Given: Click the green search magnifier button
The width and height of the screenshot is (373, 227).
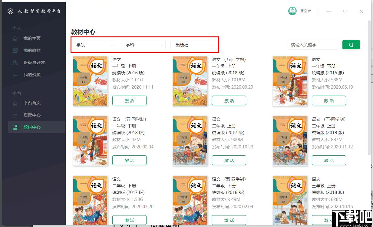Looking at the screenshot, I should click(351, 45).
